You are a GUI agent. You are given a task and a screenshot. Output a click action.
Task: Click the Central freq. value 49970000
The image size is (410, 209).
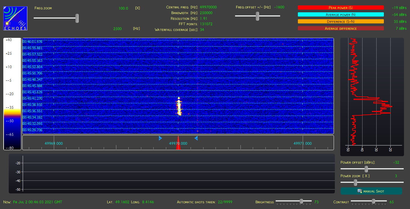208,7
